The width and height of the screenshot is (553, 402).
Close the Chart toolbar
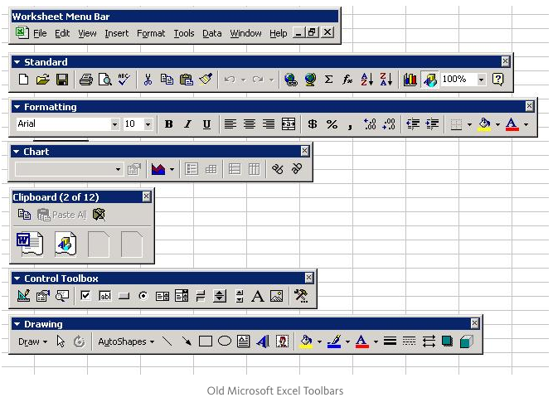305,152
